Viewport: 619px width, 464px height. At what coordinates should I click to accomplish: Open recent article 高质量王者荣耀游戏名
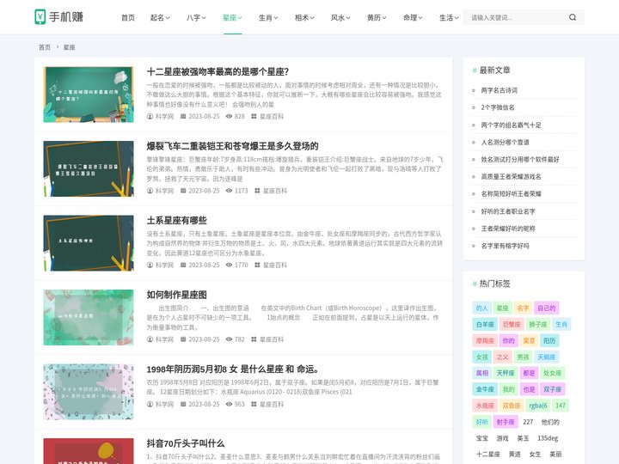coord(511,177)
